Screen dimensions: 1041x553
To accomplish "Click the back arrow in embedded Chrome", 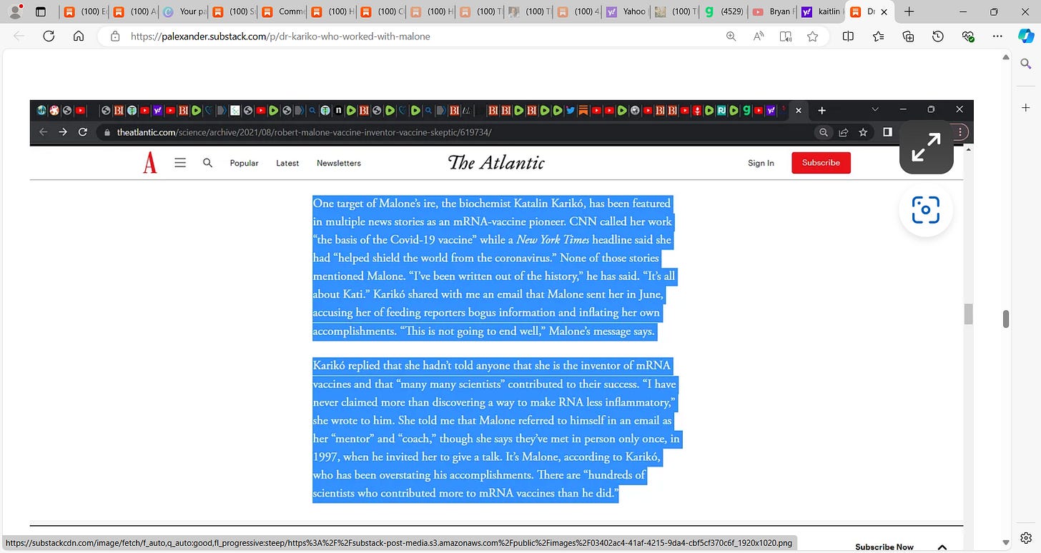I will (43, 132).
